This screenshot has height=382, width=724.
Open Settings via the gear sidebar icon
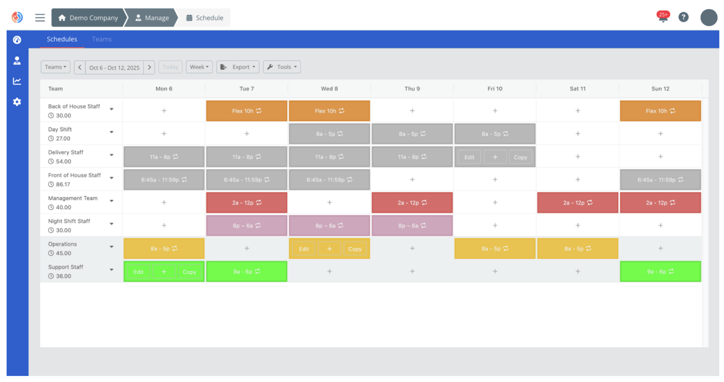[17, 102]
